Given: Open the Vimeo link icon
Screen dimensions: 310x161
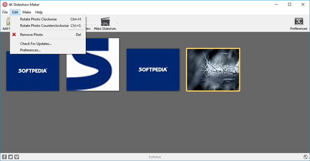Looking at the screenshot, I should coord(17,157).
